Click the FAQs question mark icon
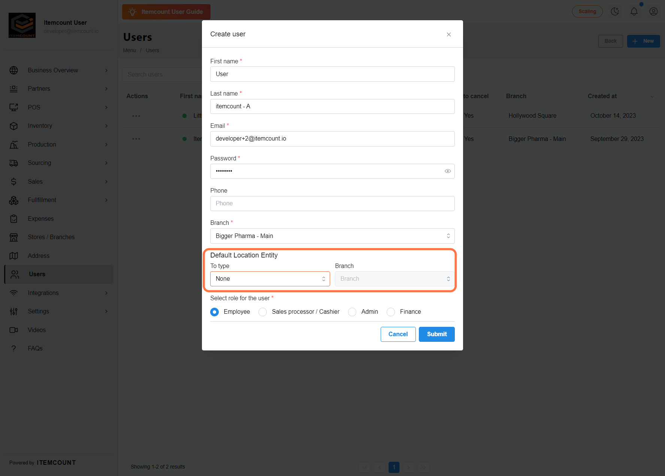 pos(14,349)
